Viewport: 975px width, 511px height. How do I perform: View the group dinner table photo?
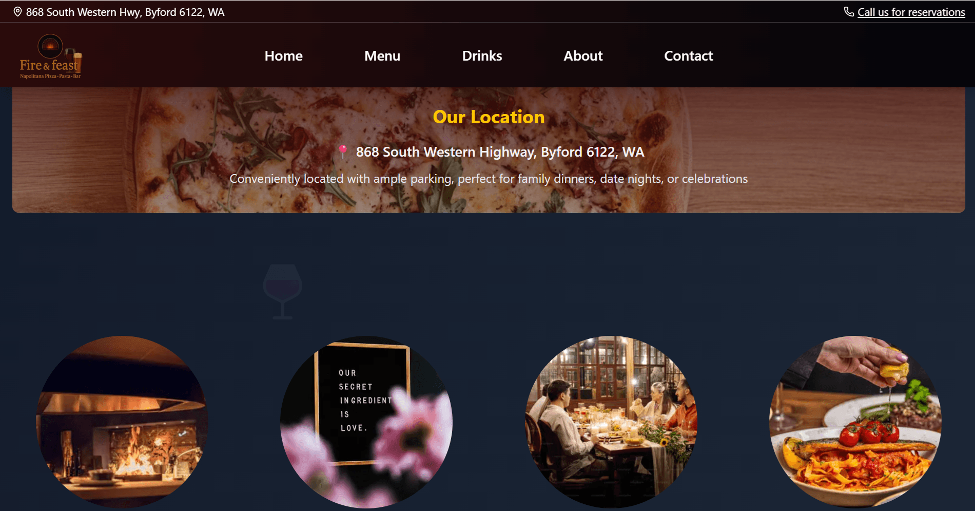click(611, 422)
